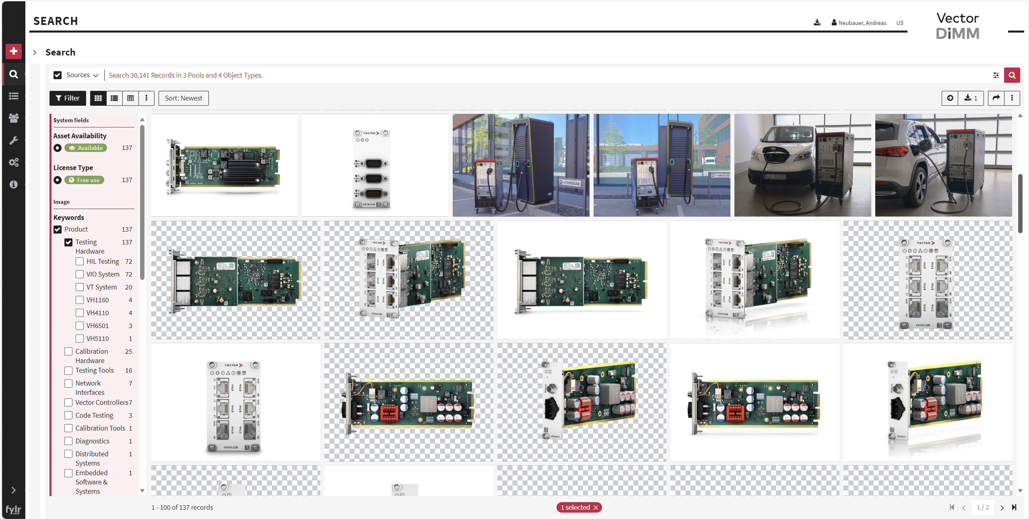Select the first circuit board thumbnail
The height and width of the screenshot is (519, 1029).
pos(225,165)
